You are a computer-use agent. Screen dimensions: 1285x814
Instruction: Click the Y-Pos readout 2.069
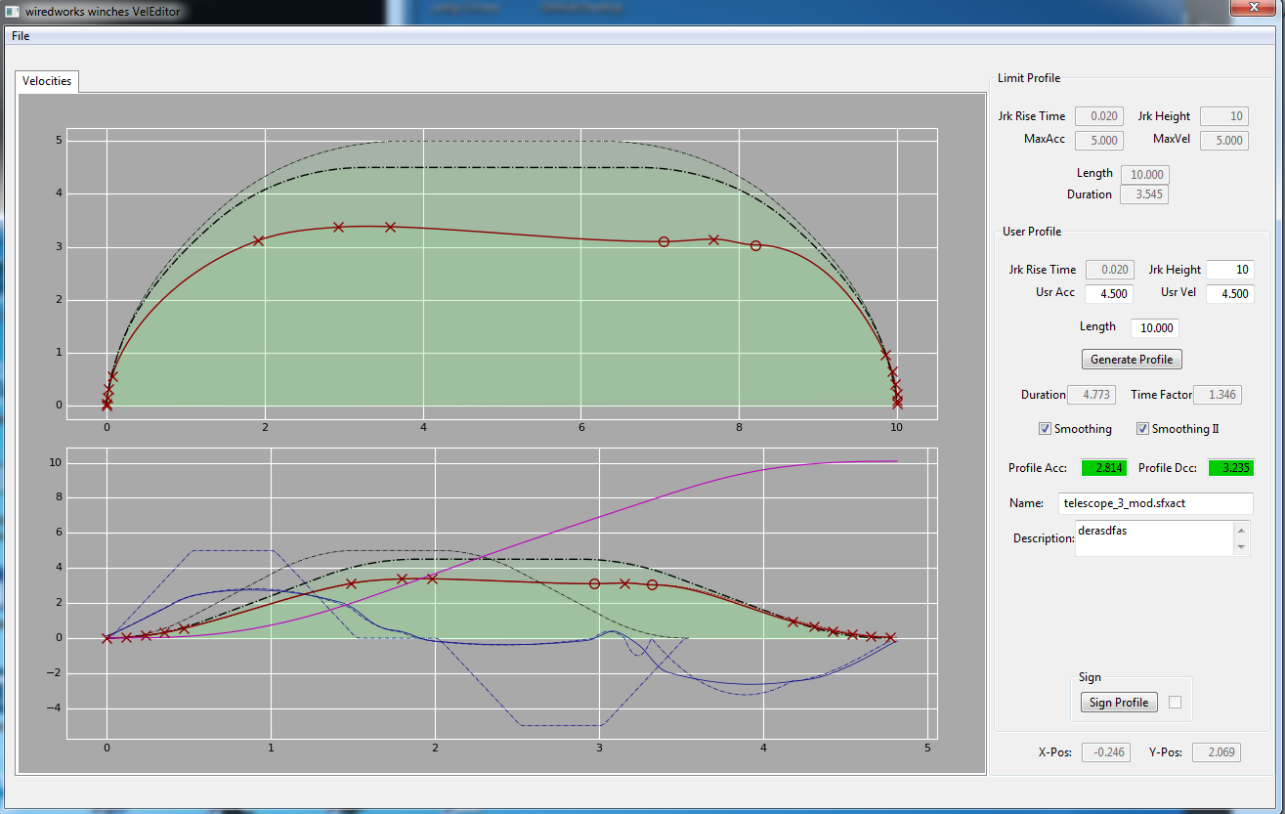click(1217, 753)
